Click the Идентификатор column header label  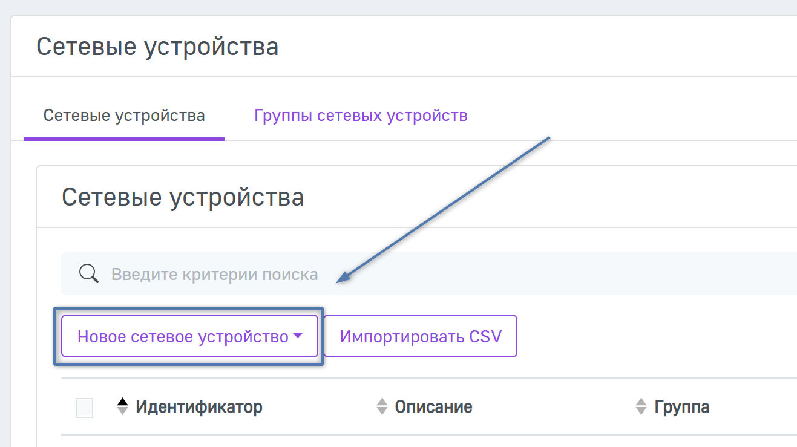coord(199,407)
